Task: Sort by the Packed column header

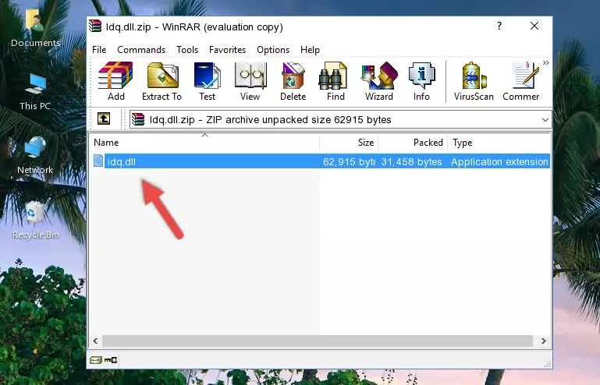Action: point(413,143)
